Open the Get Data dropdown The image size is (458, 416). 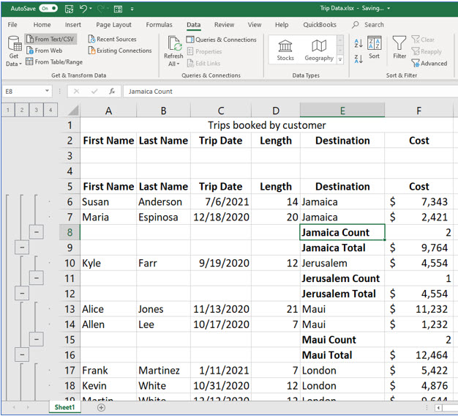pos(14,51)
